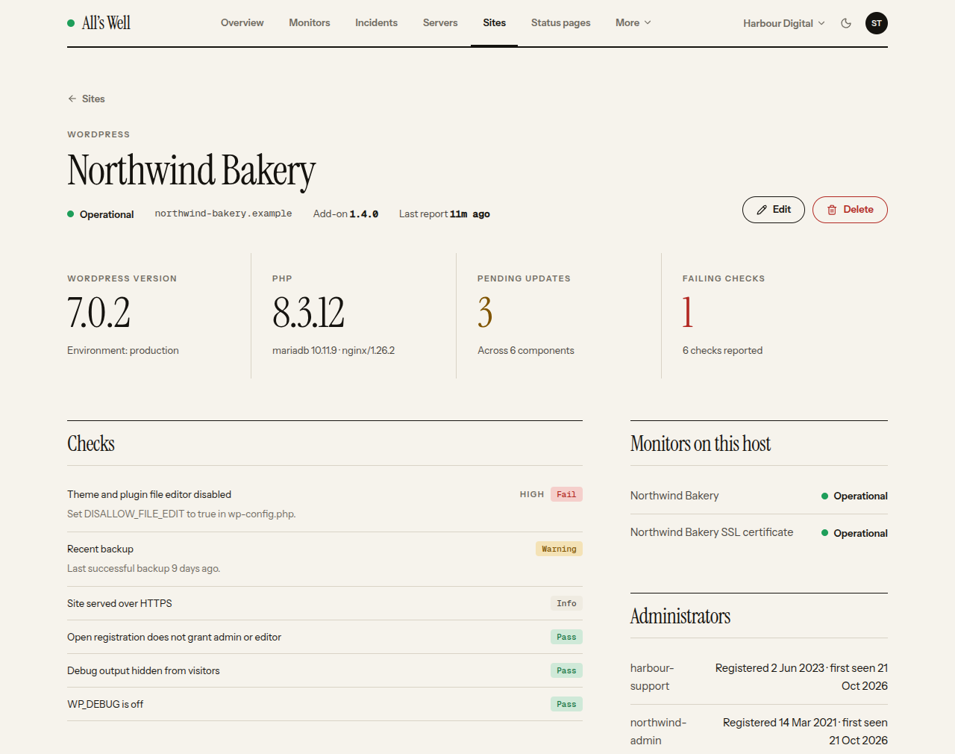Click the WordPress version 7.0.2 value
The height and width of the screenshot is (754, 955).
click(x=98, y=312)
